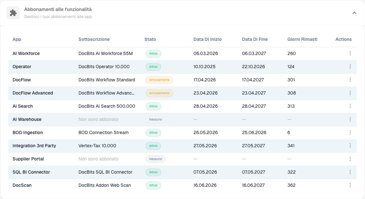
Task: Click end date 22.10.2026
Action: (253, 67)
